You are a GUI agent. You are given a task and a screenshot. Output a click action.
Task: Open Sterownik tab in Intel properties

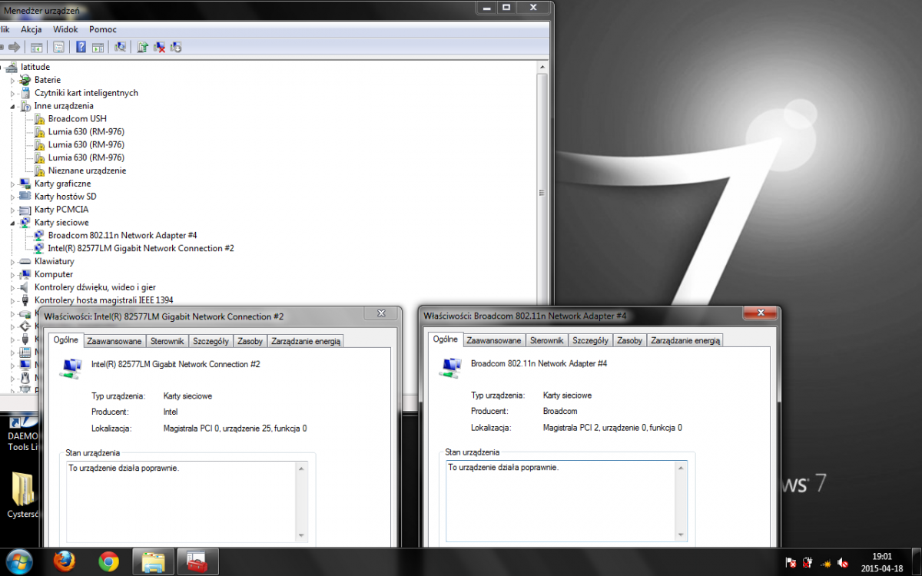pyautogui.click(x=167, y=341)
